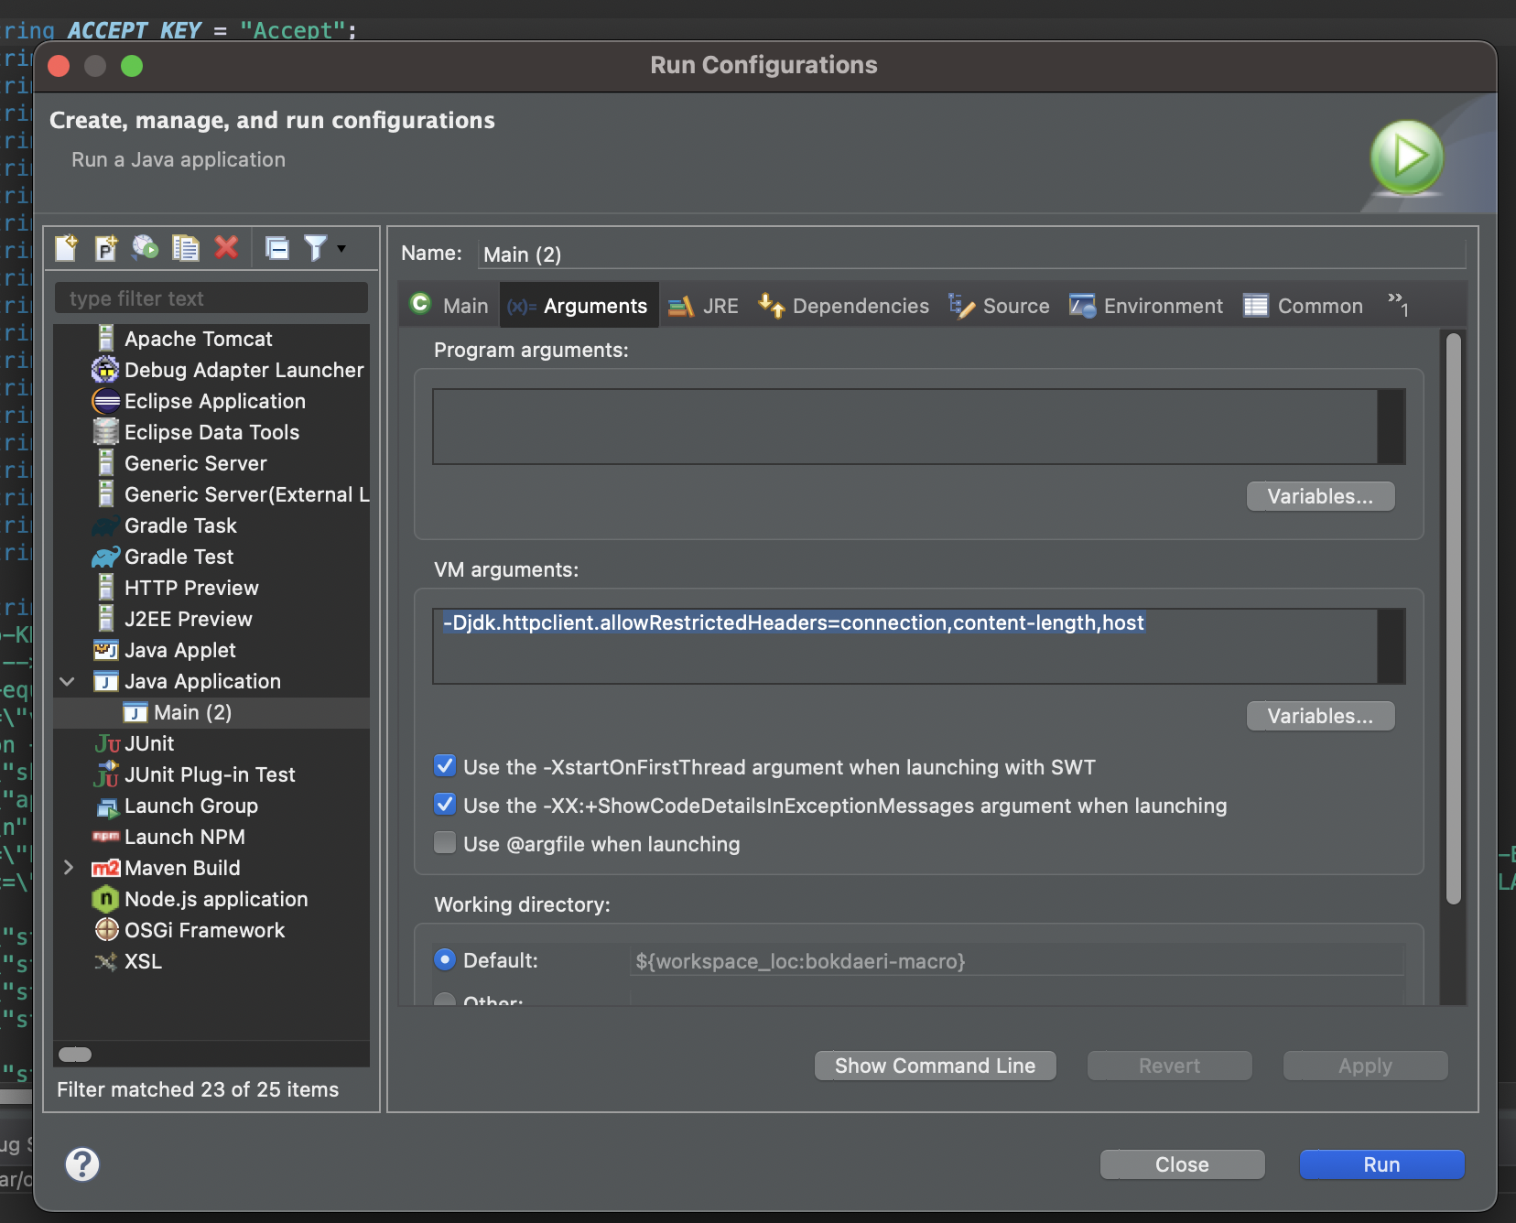Click New launch configuration icon
This screenshot has height=1223, width=1516.
coord(66,248)
